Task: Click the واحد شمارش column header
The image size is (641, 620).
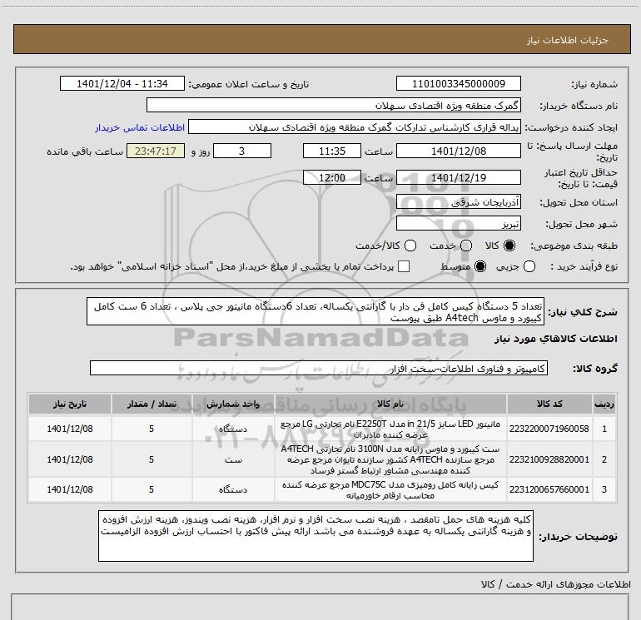Action: coord(233,404)
